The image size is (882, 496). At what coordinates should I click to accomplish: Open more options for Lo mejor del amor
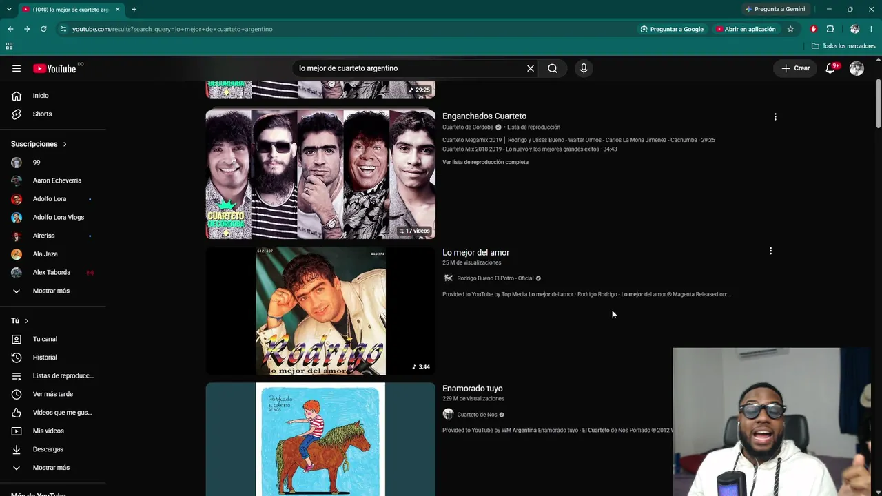[770, 251]
